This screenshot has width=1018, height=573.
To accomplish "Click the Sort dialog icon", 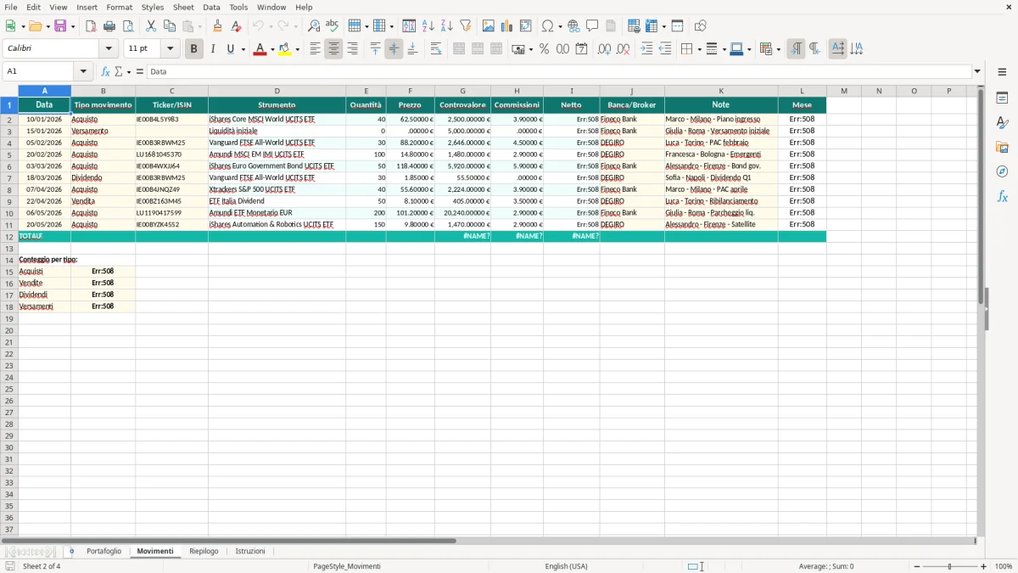I will click(x=409, y=26).
